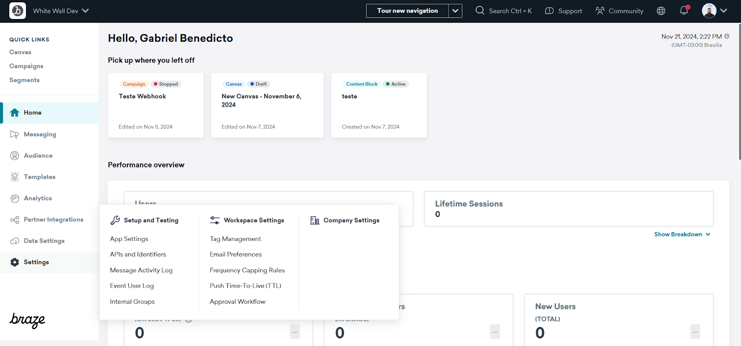Click the Data Settings cloud icon
The image size is (741, 346).
click(x=15, y=241)
